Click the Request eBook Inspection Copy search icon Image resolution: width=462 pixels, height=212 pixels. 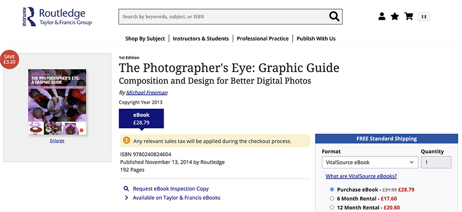point(126,189)
